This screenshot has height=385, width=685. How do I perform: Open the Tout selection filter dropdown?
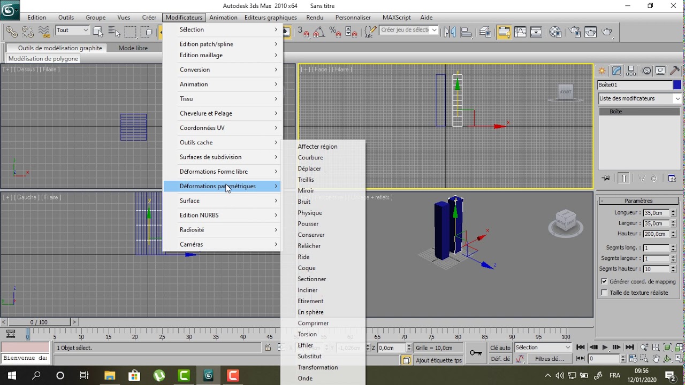point(72,30)
